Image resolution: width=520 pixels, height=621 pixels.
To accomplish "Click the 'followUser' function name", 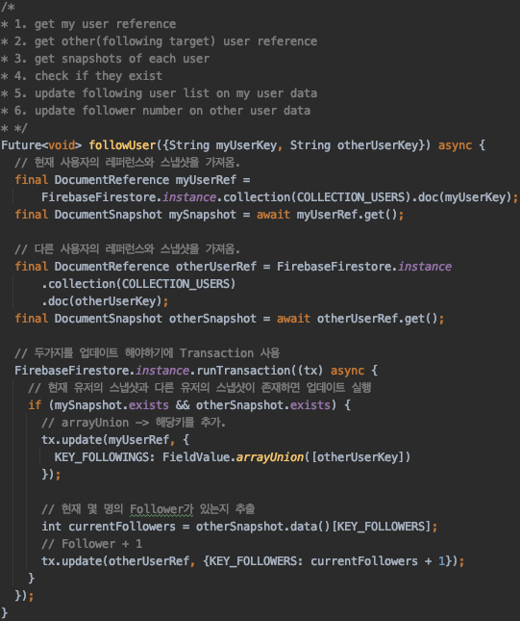I will (123, 145).
